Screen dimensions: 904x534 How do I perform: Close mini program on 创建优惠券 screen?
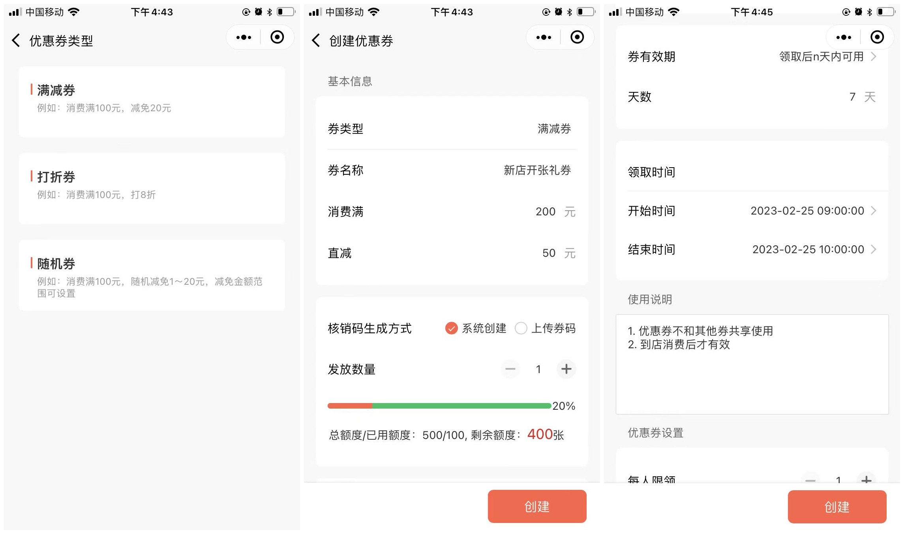tap(577, 37)
